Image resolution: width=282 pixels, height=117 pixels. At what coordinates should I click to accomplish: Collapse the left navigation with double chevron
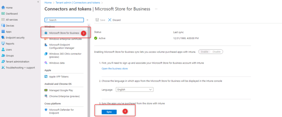[x=38, y=2]
